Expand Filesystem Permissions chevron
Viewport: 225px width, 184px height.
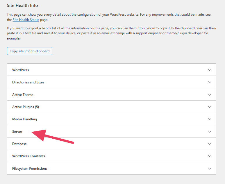(x=210, y=168)
